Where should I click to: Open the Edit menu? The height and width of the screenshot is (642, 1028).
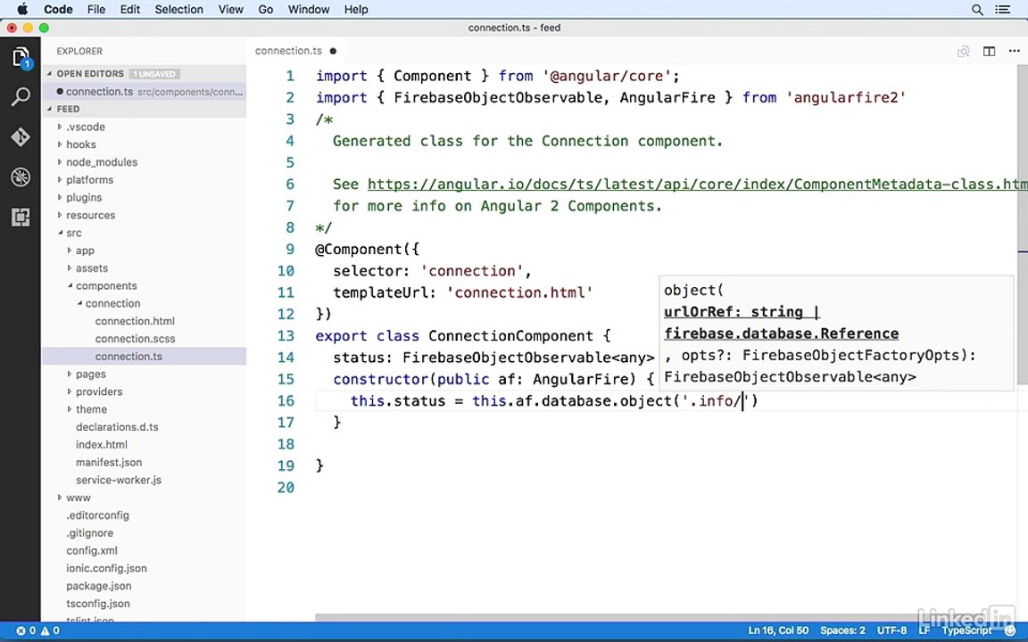(x=129, y=9)
